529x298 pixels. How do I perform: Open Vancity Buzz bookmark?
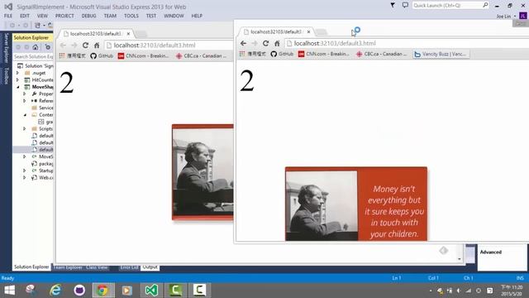coord(441,54)
